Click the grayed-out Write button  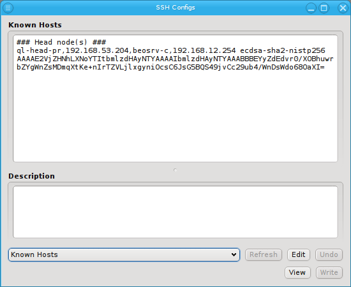pyautogui.click(x=329, y=272)
